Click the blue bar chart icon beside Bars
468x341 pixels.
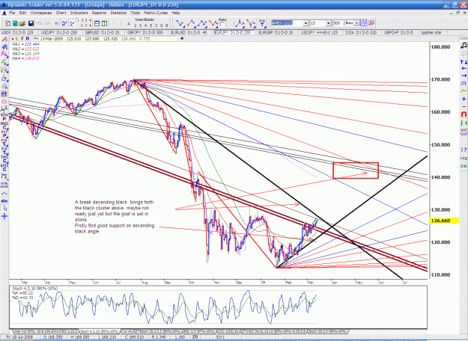[x=363, y=23]
